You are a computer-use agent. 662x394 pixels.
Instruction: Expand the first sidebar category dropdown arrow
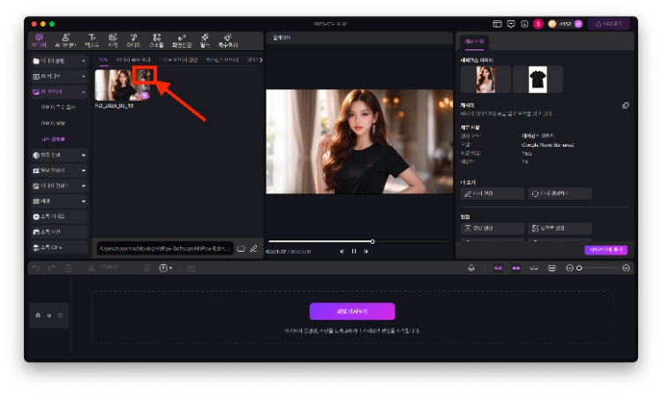(84, 61)
